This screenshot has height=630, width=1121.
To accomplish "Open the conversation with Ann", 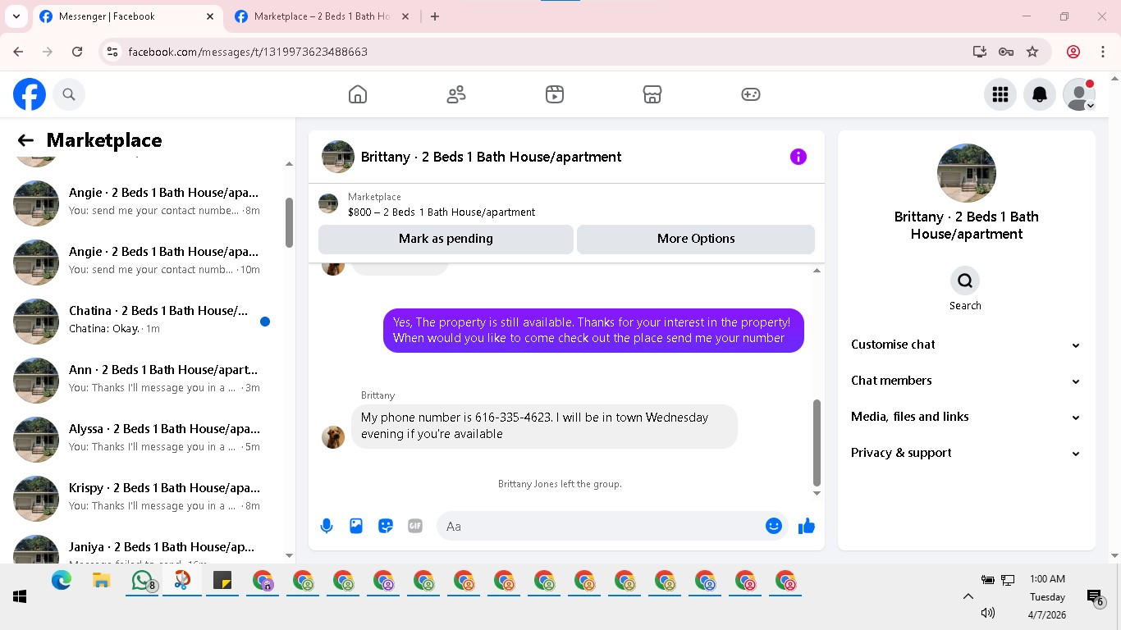I will click(148, 380).
